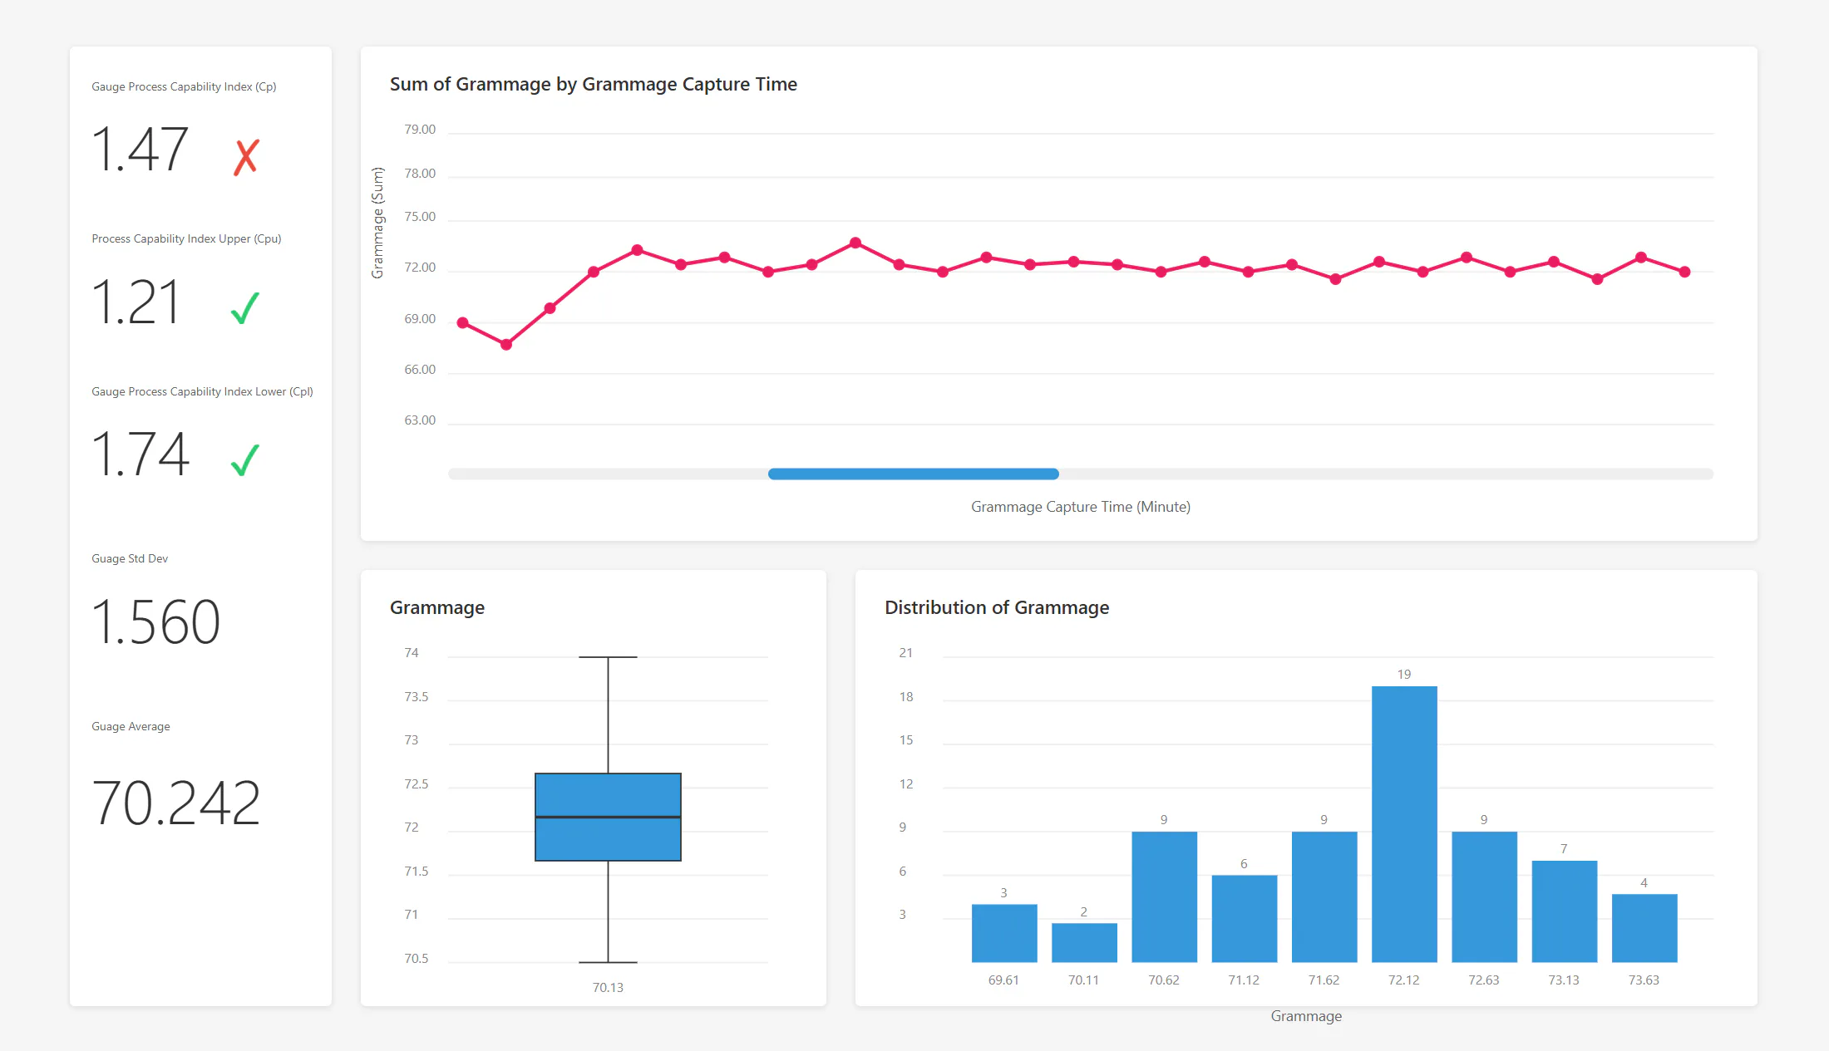The width and height of the screenshot is (1829, 1051).
Task: Click the histogram bar at 73.63
Action: (x=1644, y=928)
